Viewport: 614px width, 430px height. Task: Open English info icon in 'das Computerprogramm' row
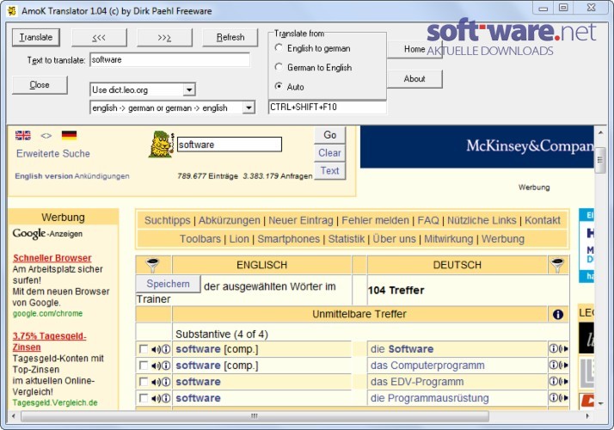pyautogui.click(x=166, y=365)
